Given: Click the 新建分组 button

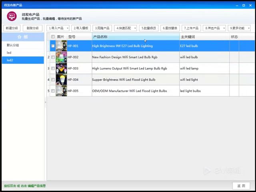Looking at the screenshot, I should (x=12, y=28).
